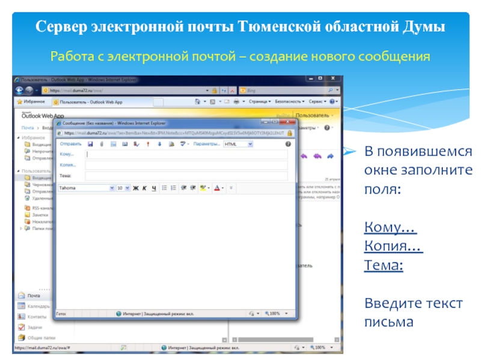Click the decrease indent icon

click(184, 188)
